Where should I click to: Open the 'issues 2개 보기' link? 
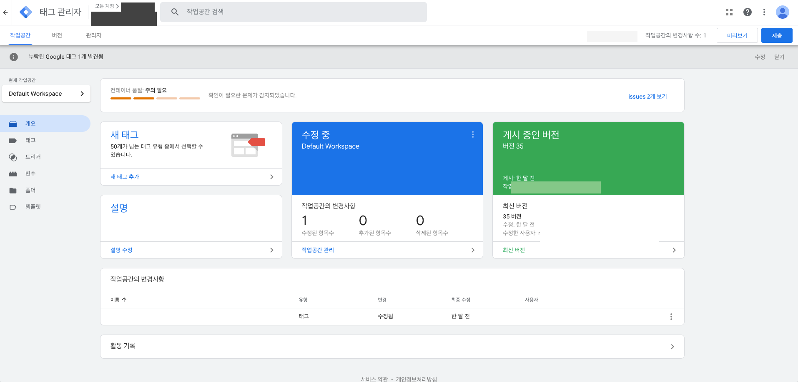pyautogui.click(x=647, y=96)
